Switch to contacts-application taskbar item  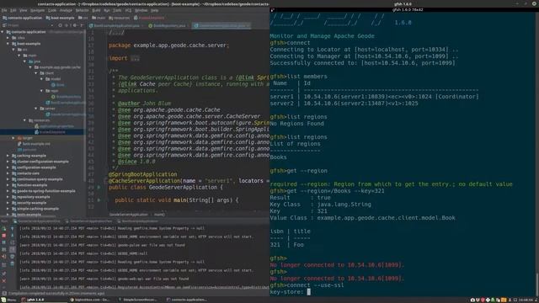click(187, 300)
